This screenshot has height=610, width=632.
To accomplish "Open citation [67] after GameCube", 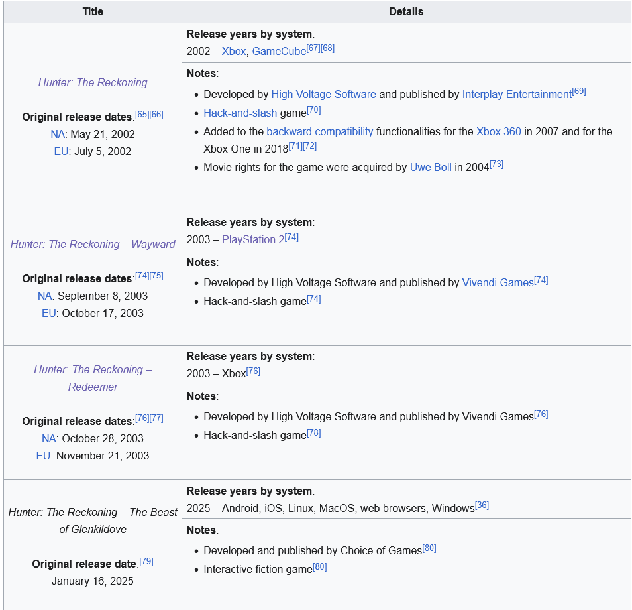I will (313, 48).
